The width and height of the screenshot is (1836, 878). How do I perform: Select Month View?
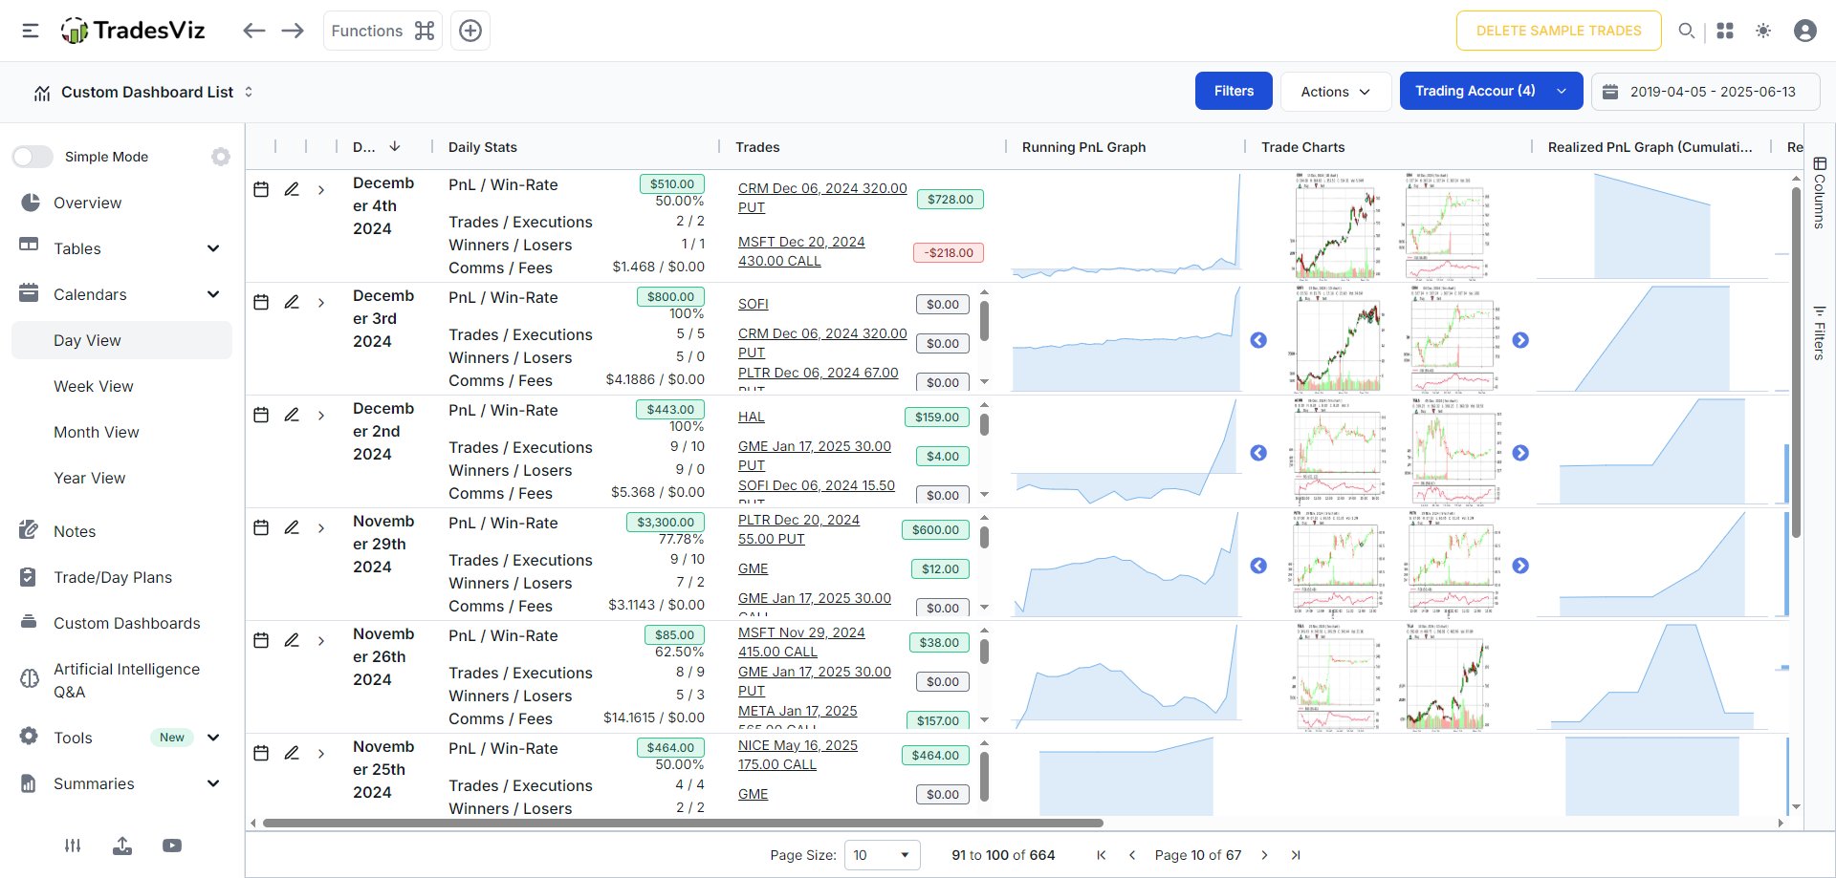[121, 432]
